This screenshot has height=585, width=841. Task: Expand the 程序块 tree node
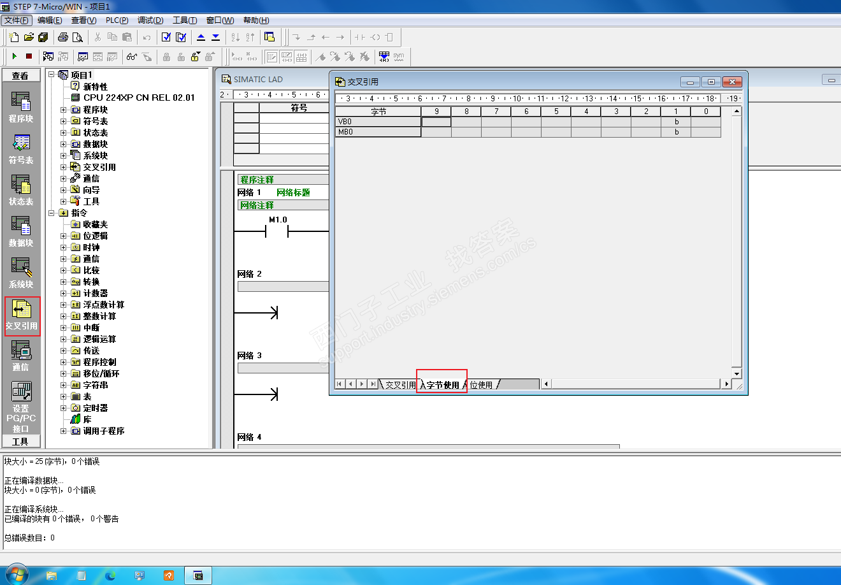64,110
